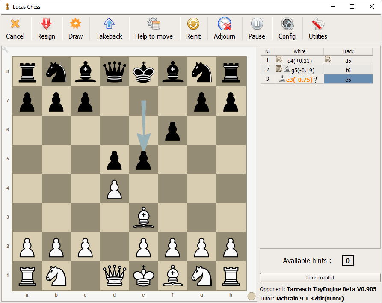Image resolution: width=382 pixels, height=303 pixels.
Task: Click the white queen on d1
Action: 115,275
